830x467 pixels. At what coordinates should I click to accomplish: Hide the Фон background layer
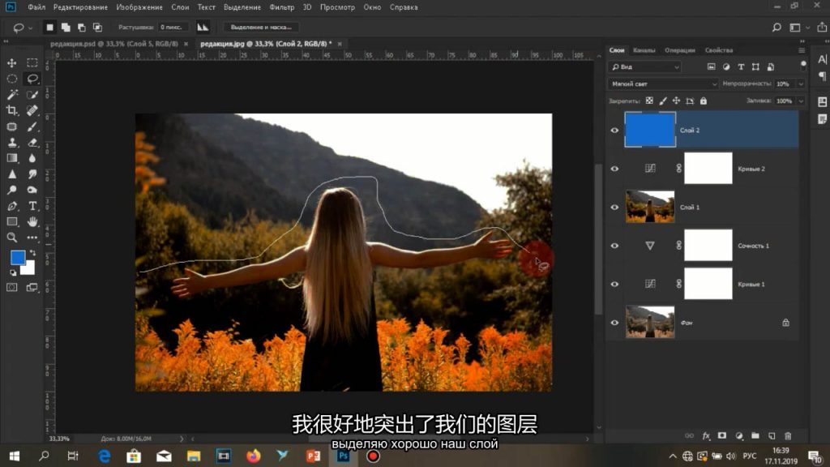(x=614, y=323)
